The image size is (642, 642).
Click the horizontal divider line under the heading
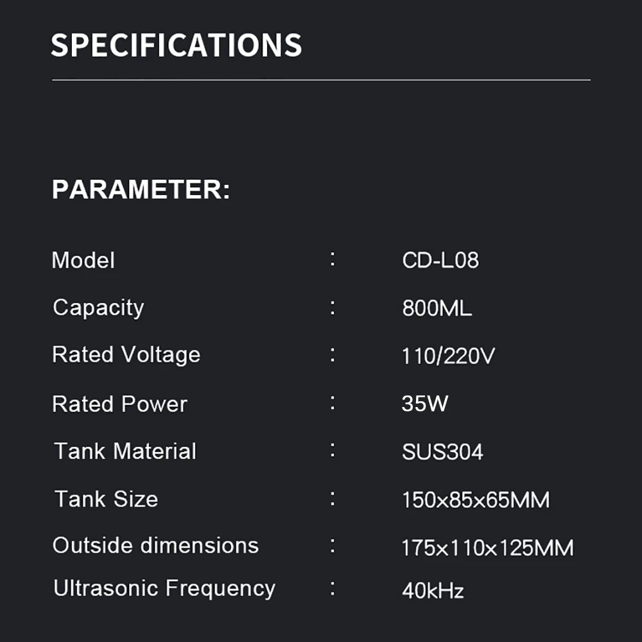[x=321, y=80]
